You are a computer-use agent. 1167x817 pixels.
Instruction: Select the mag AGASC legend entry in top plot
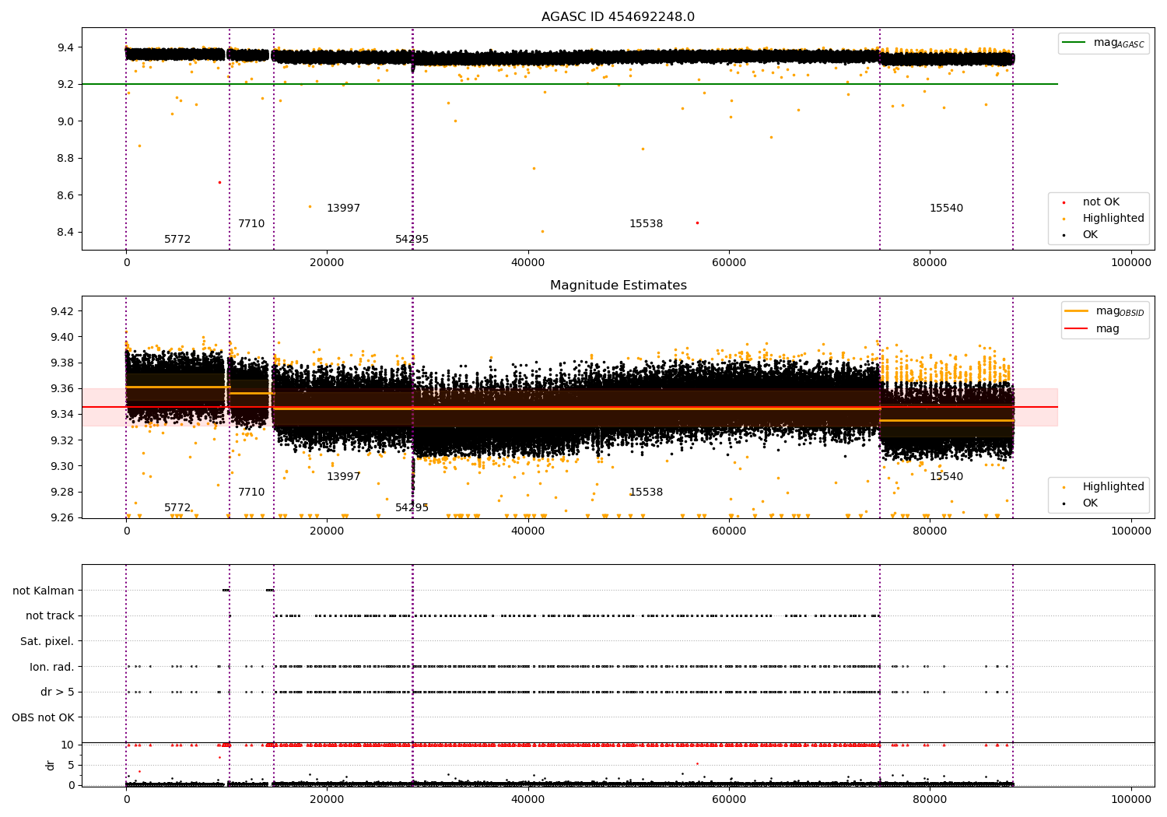click(x=1103, y=44)
